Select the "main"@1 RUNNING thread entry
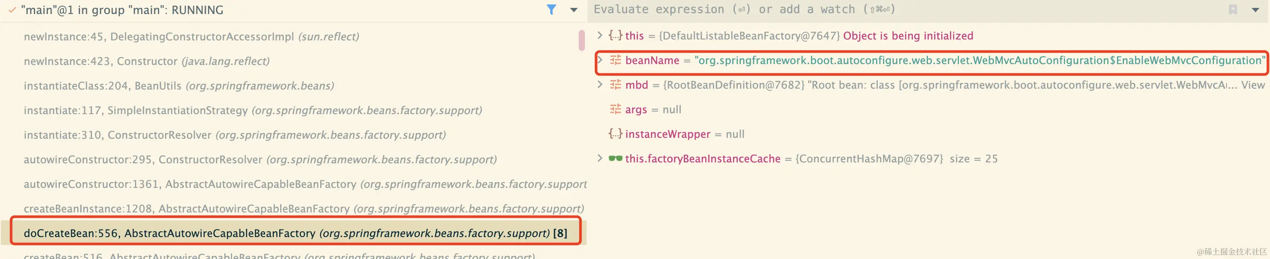Viewport: 1270px width, 259px height. (122, 10)
